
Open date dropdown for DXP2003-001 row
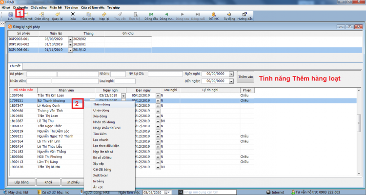70,39
